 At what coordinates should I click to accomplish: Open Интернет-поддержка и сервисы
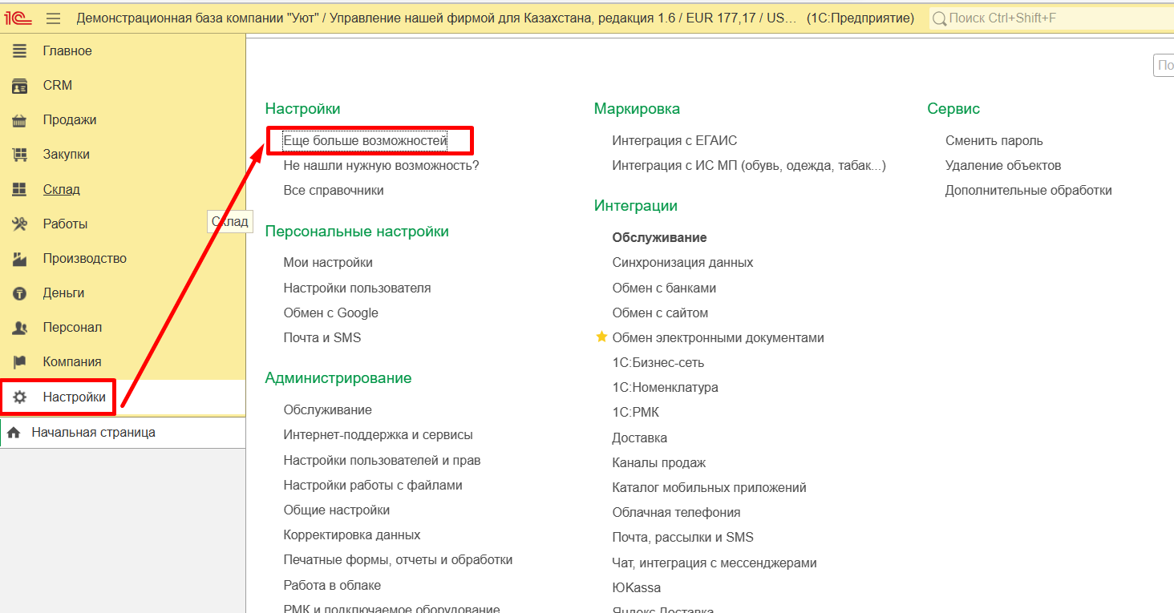(378, 435)
